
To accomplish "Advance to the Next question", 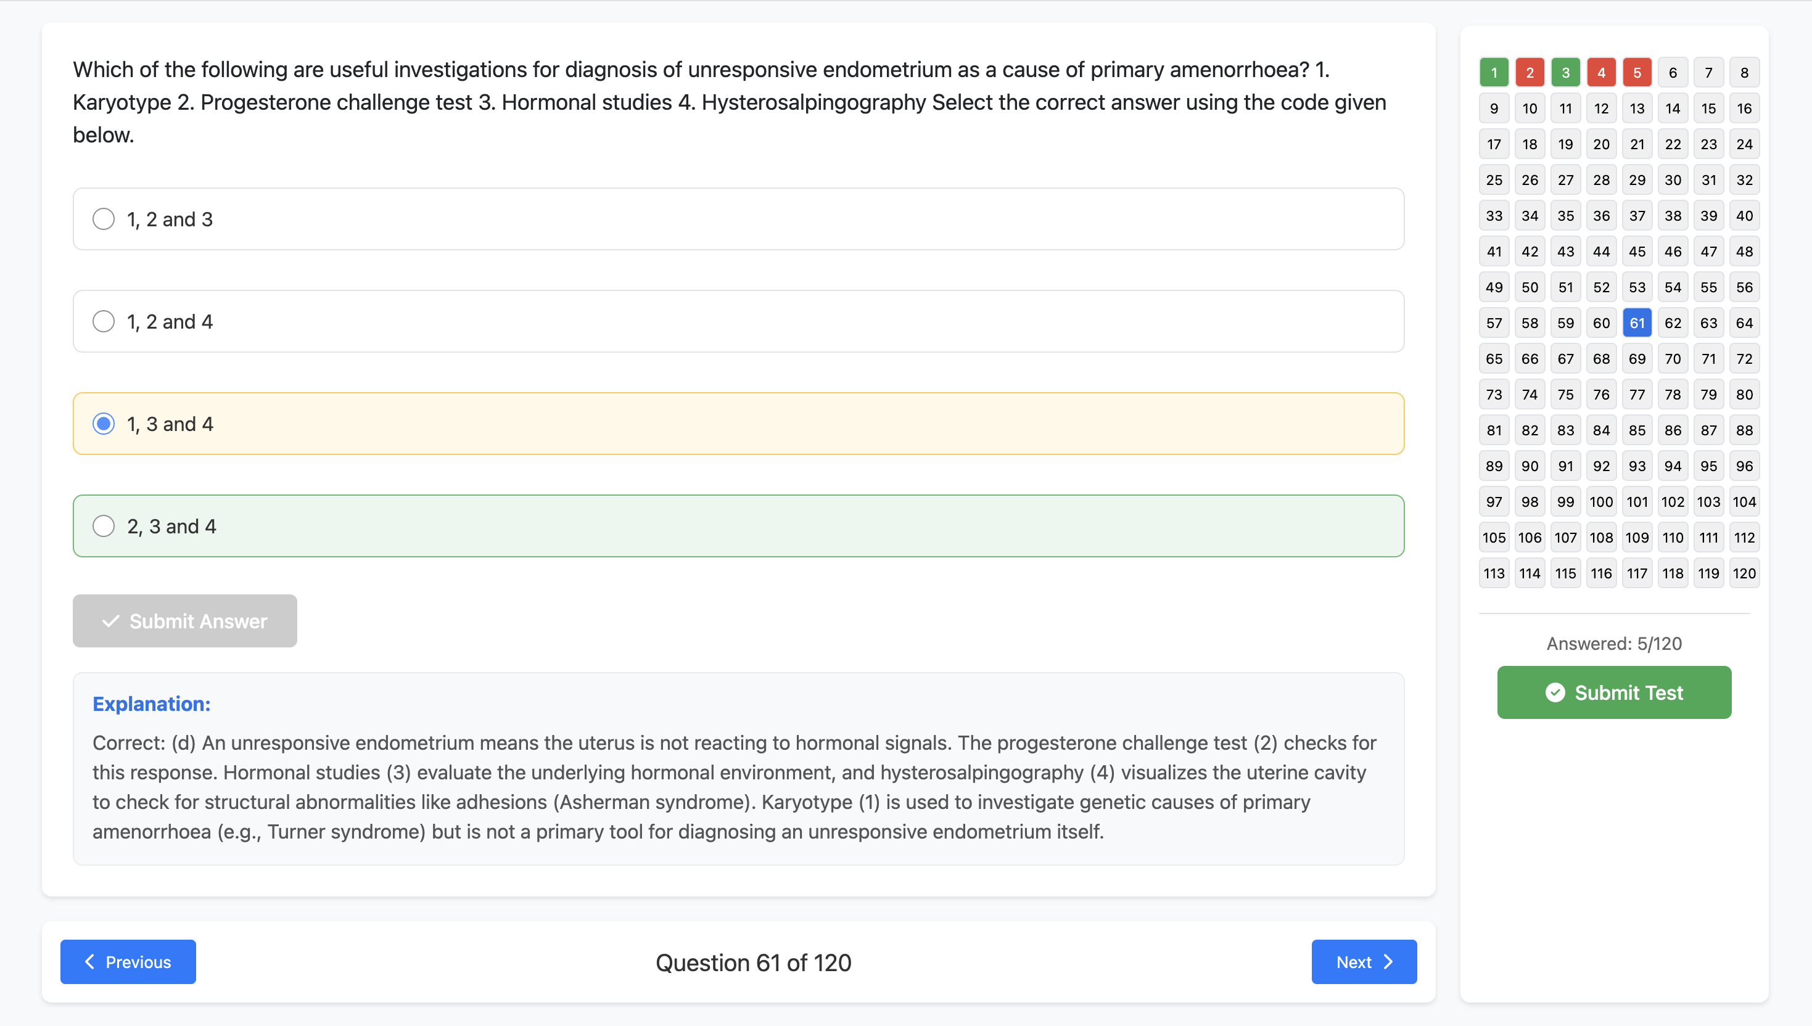I will tap(1363, 961).
